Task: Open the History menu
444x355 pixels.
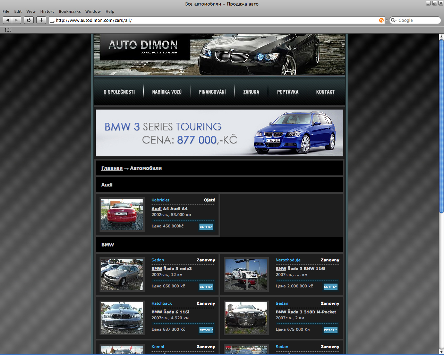Action: click(x=47, y=11)
